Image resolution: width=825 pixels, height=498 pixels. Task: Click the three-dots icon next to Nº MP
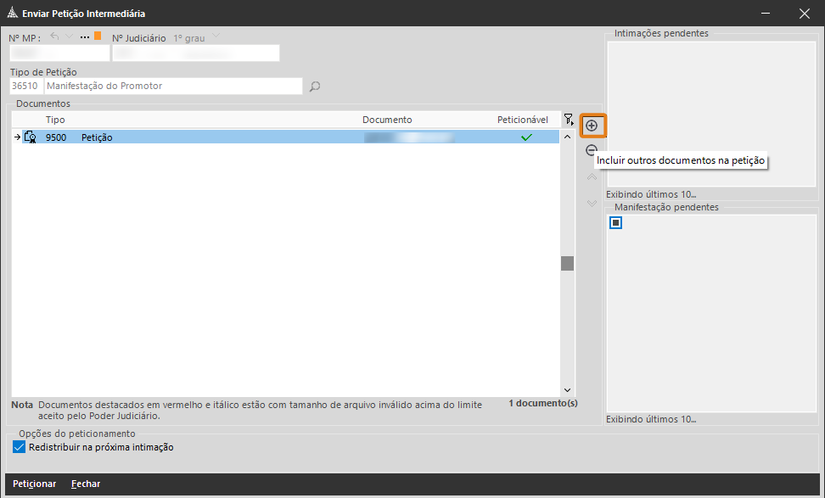(84, 37)
